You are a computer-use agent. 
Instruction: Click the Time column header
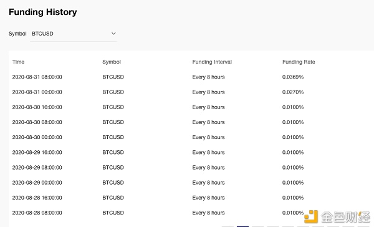[x=18, y=62]
